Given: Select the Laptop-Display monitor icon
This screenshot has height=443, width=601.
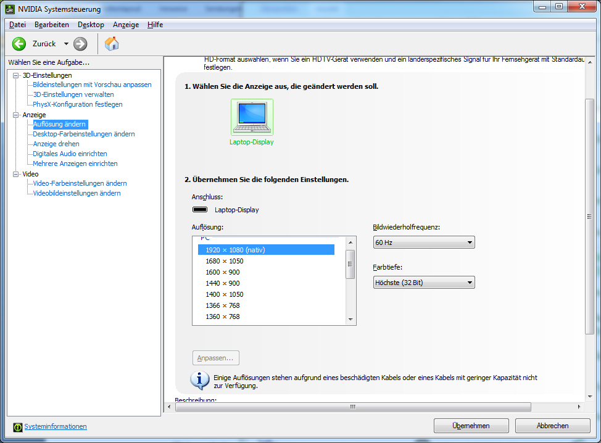Looking at the screenshot, I should pos(252,117).
